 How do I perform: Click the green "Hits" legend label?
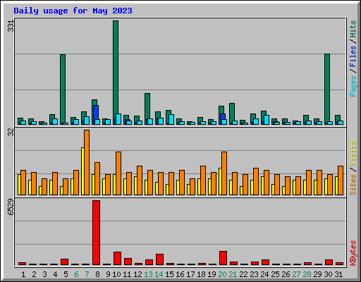tap(353, 29)
